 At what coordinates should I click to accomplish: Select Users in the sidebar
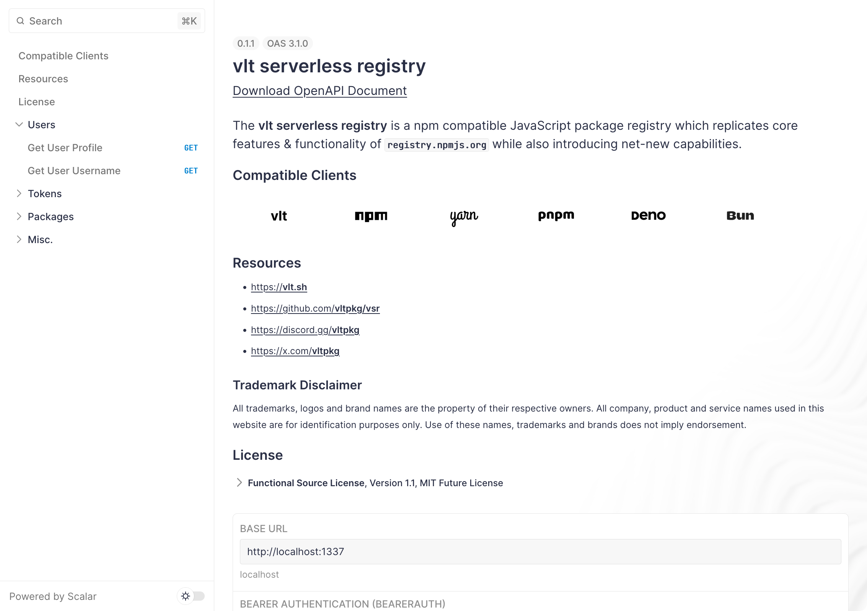point(42,125)
